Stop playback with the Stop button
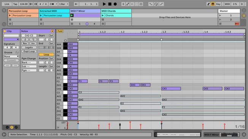Image resolution: width=248 pixels, height=139 pixels. pyautogui.click(x=110, y=4)
